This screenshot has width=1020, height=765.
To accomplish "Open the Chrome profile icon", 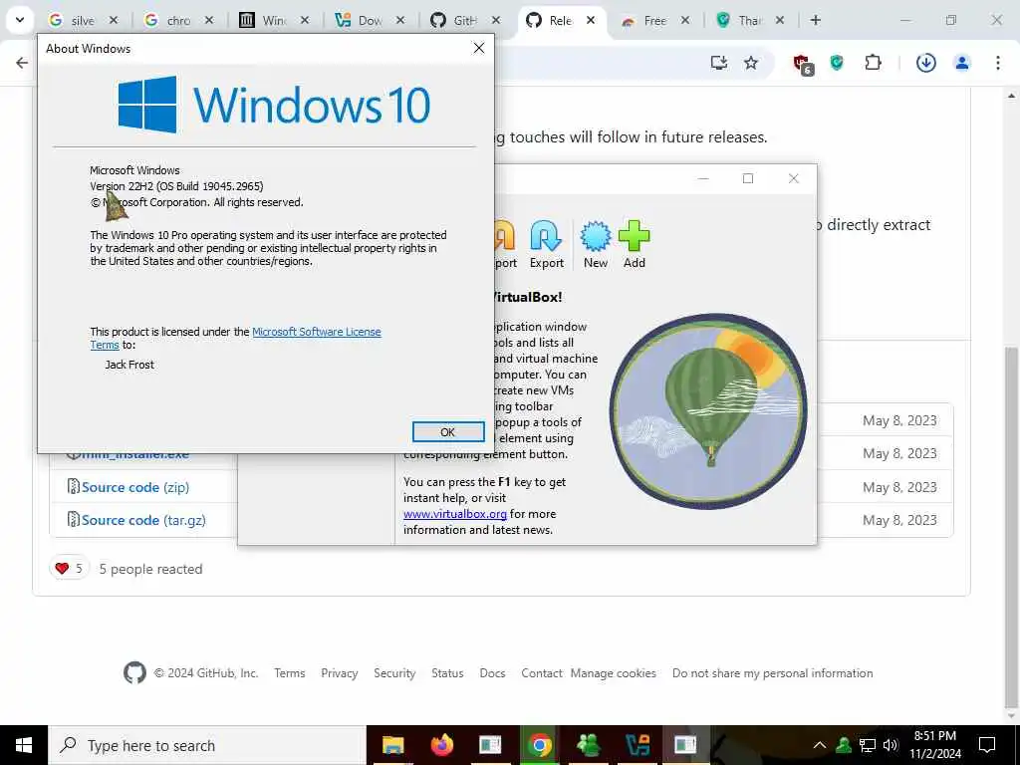I will click(962, 63).
